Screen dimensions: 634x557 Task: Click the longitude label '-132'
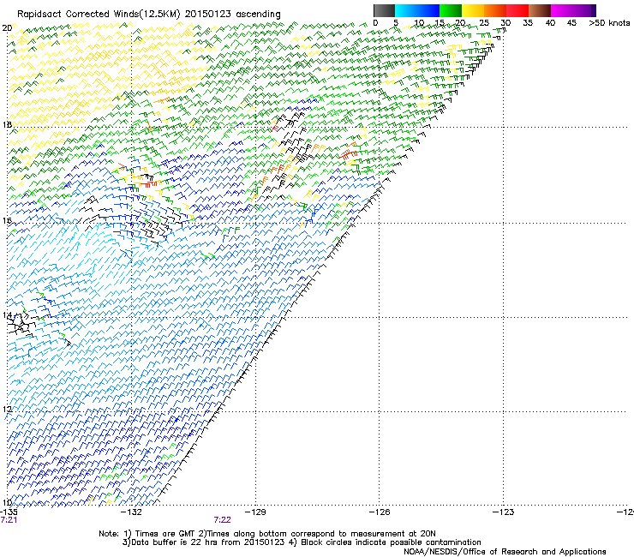click(132, 512)
